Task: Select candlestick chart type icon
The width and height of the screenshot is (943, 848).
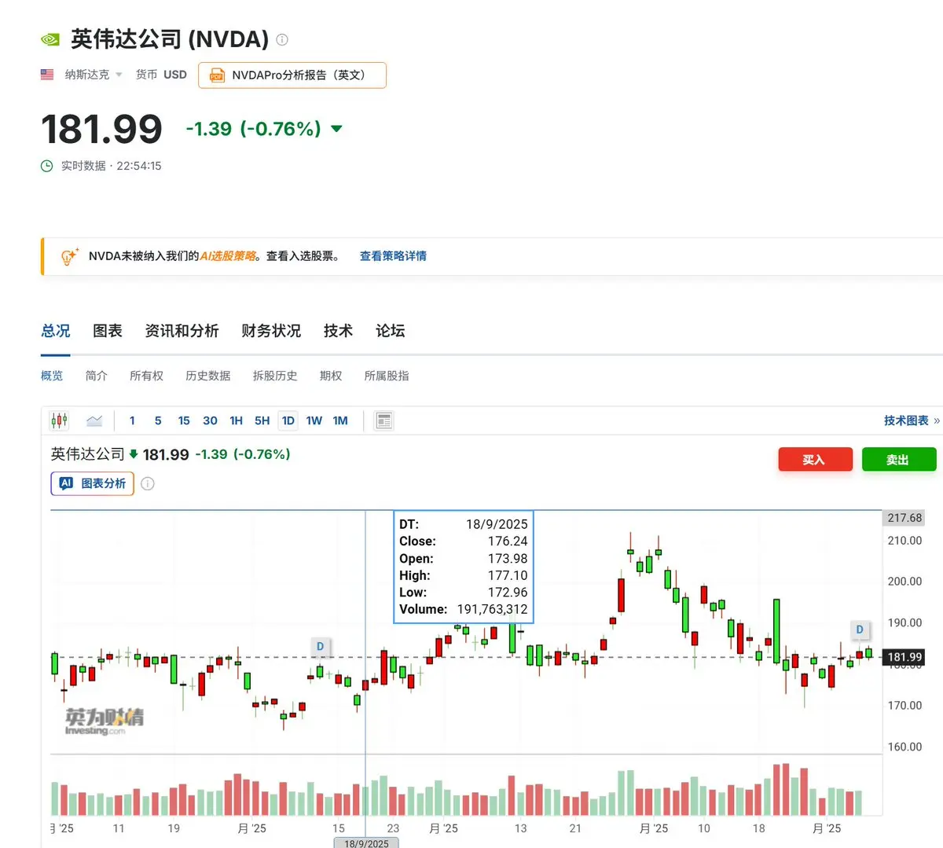Action: coord(60,420)
